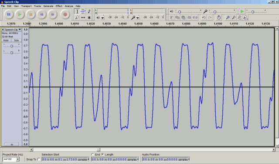Click the input meter microphone icon
The width and height of the screenshot is (279, 164).
click(x=133, y=17)
